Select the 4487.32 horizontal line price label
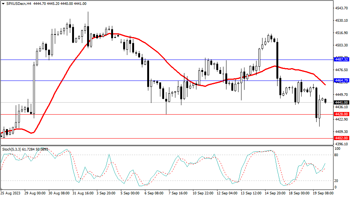350x197 pixels. (341, 60)
